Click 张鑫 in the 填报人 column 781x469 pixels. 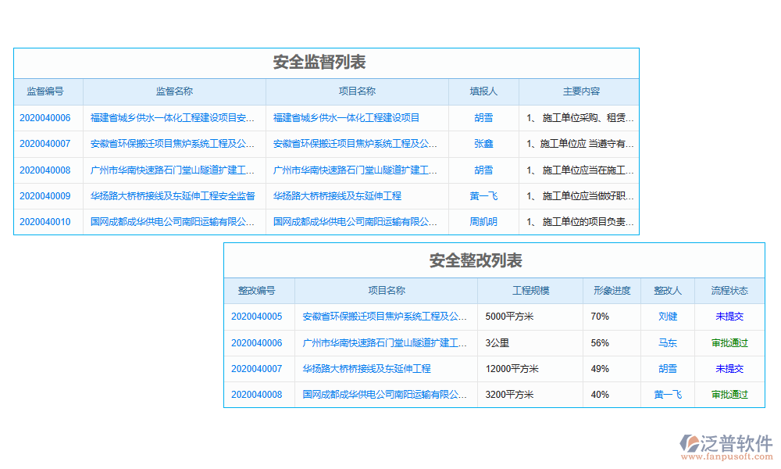pos(483,144)
